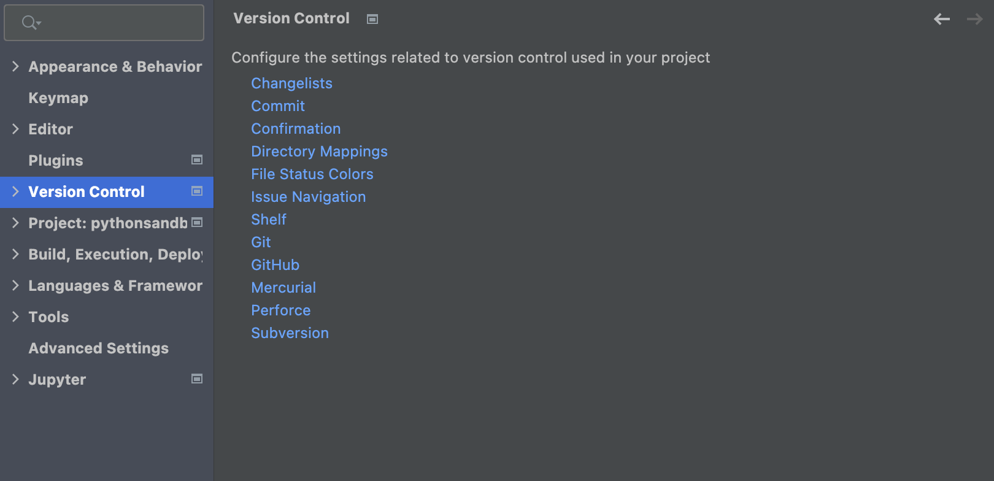Expand the Tools settings node
Viewport: 994px width, 481px height.
tap(15, 317)
